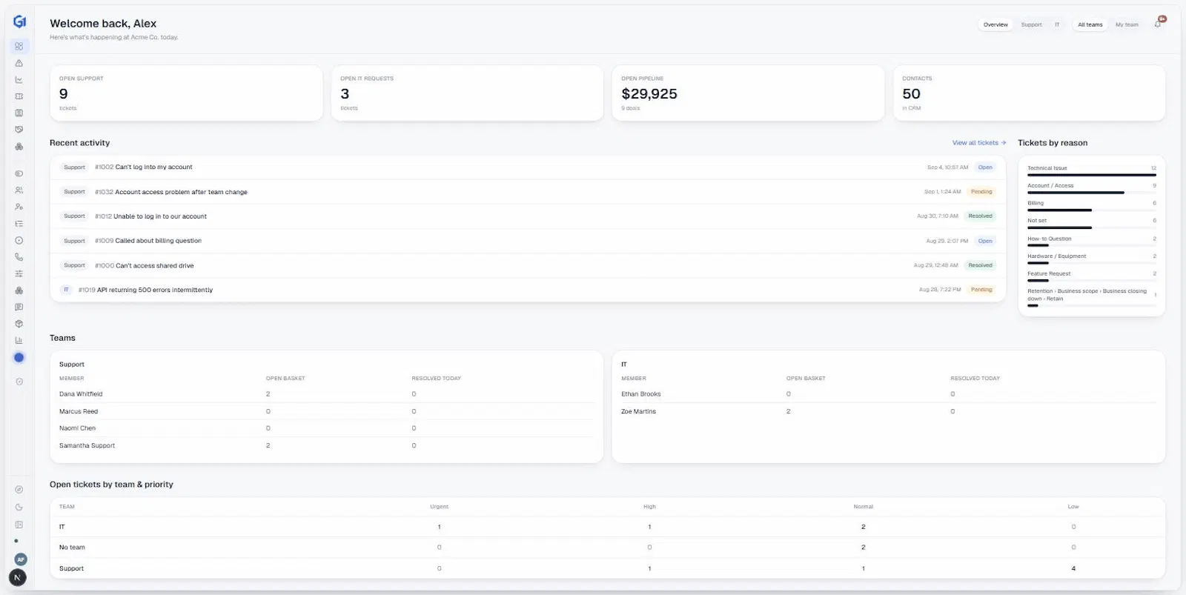Toggle dark mode with the moon icon
Viewport: 1186px width, 595px height.
[19, 508]
